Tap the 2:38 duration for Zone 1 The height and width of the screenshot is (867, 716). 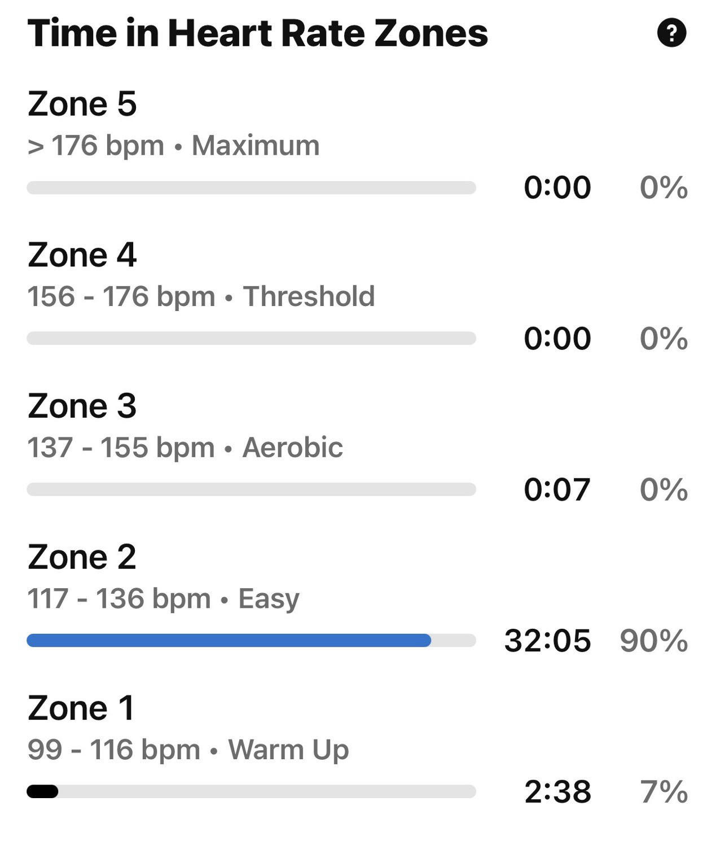557,791
